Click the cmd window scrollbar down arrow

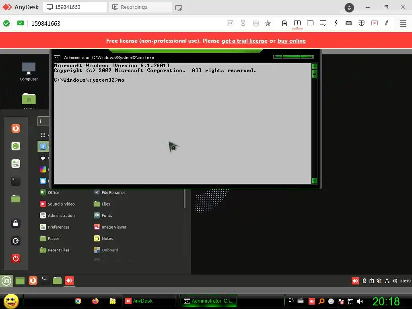tap(314, 181)
